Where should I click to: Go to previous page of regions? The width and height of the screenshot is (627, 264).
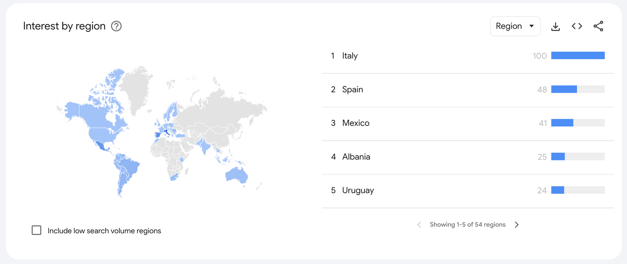[x=419, y=225]
